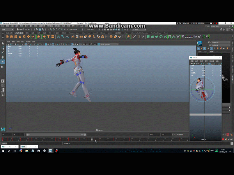Open the menu set dropdown on status line
The height and width of the screenshot is (175, 234).
pos(7,30)
